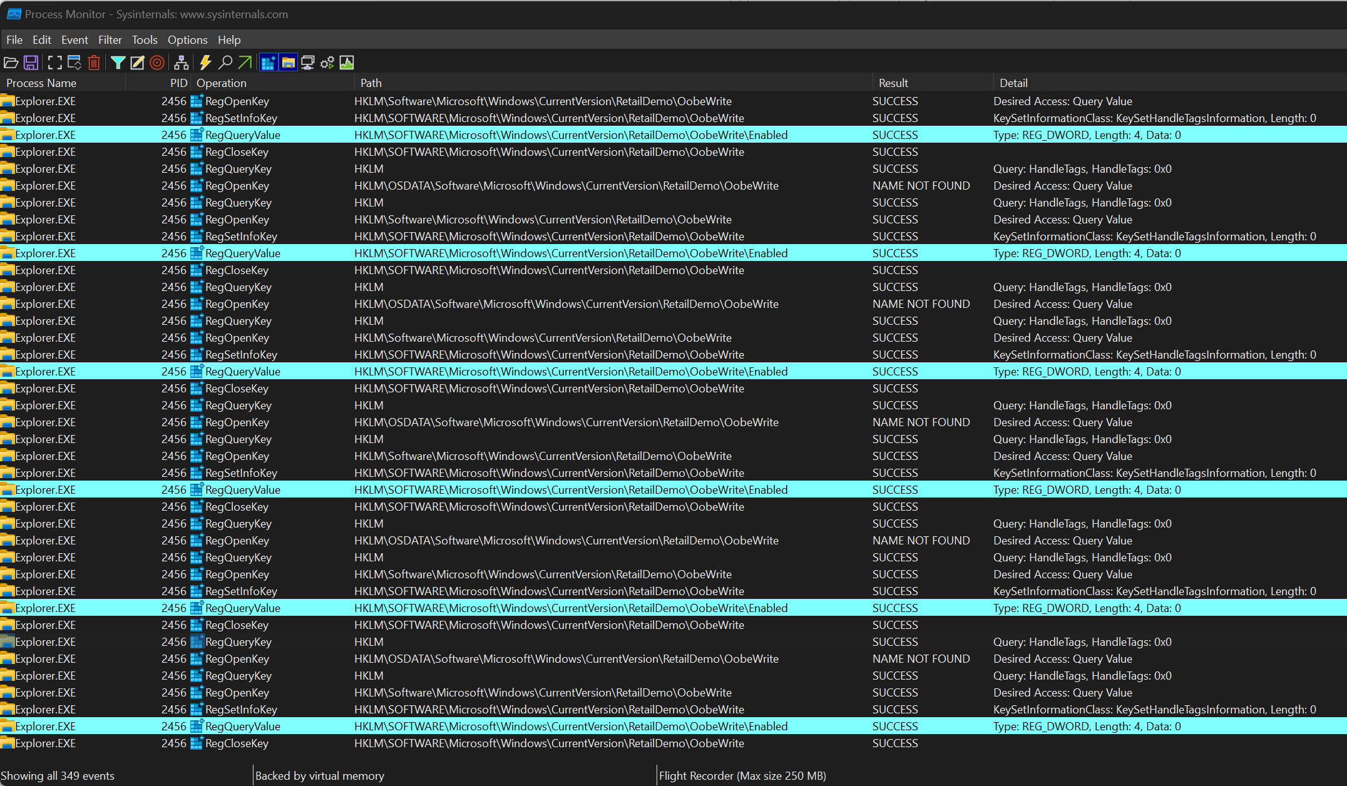Toggle the autoscroll icon
The width and height of the screenshot is (1347, 786).
(74, 62)
